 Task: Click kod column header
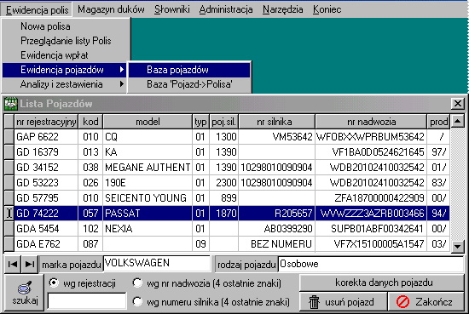coord(90,122)
